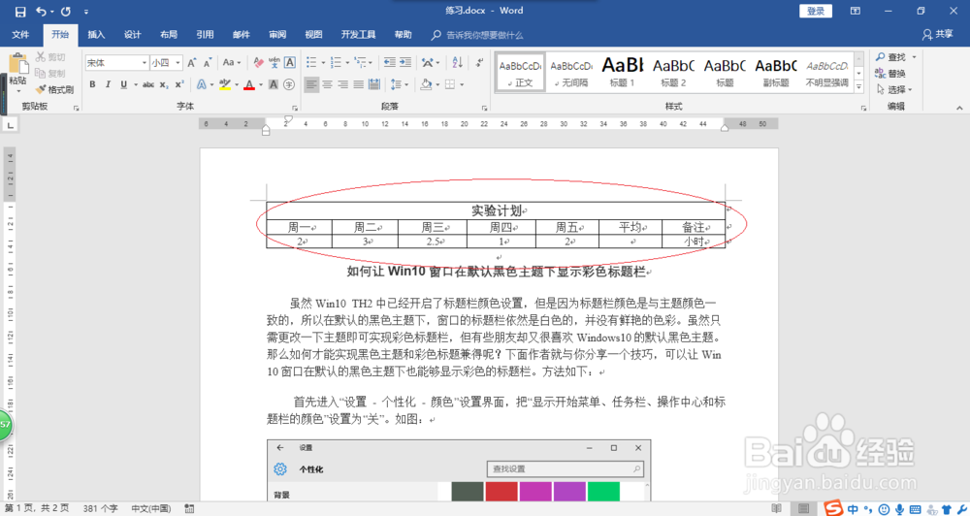Open the Select (选择) dropdown
Viewport: 970px width, 516px height.
(x=894, y=89)
